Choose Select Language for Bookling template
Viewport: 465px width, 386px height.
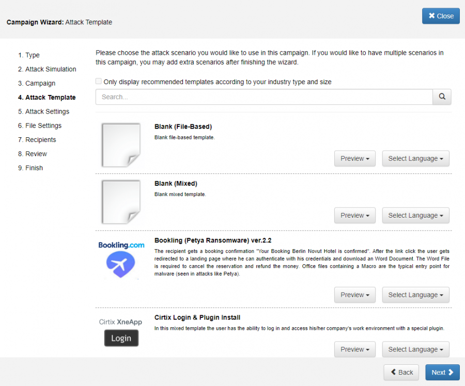(415, 295)
